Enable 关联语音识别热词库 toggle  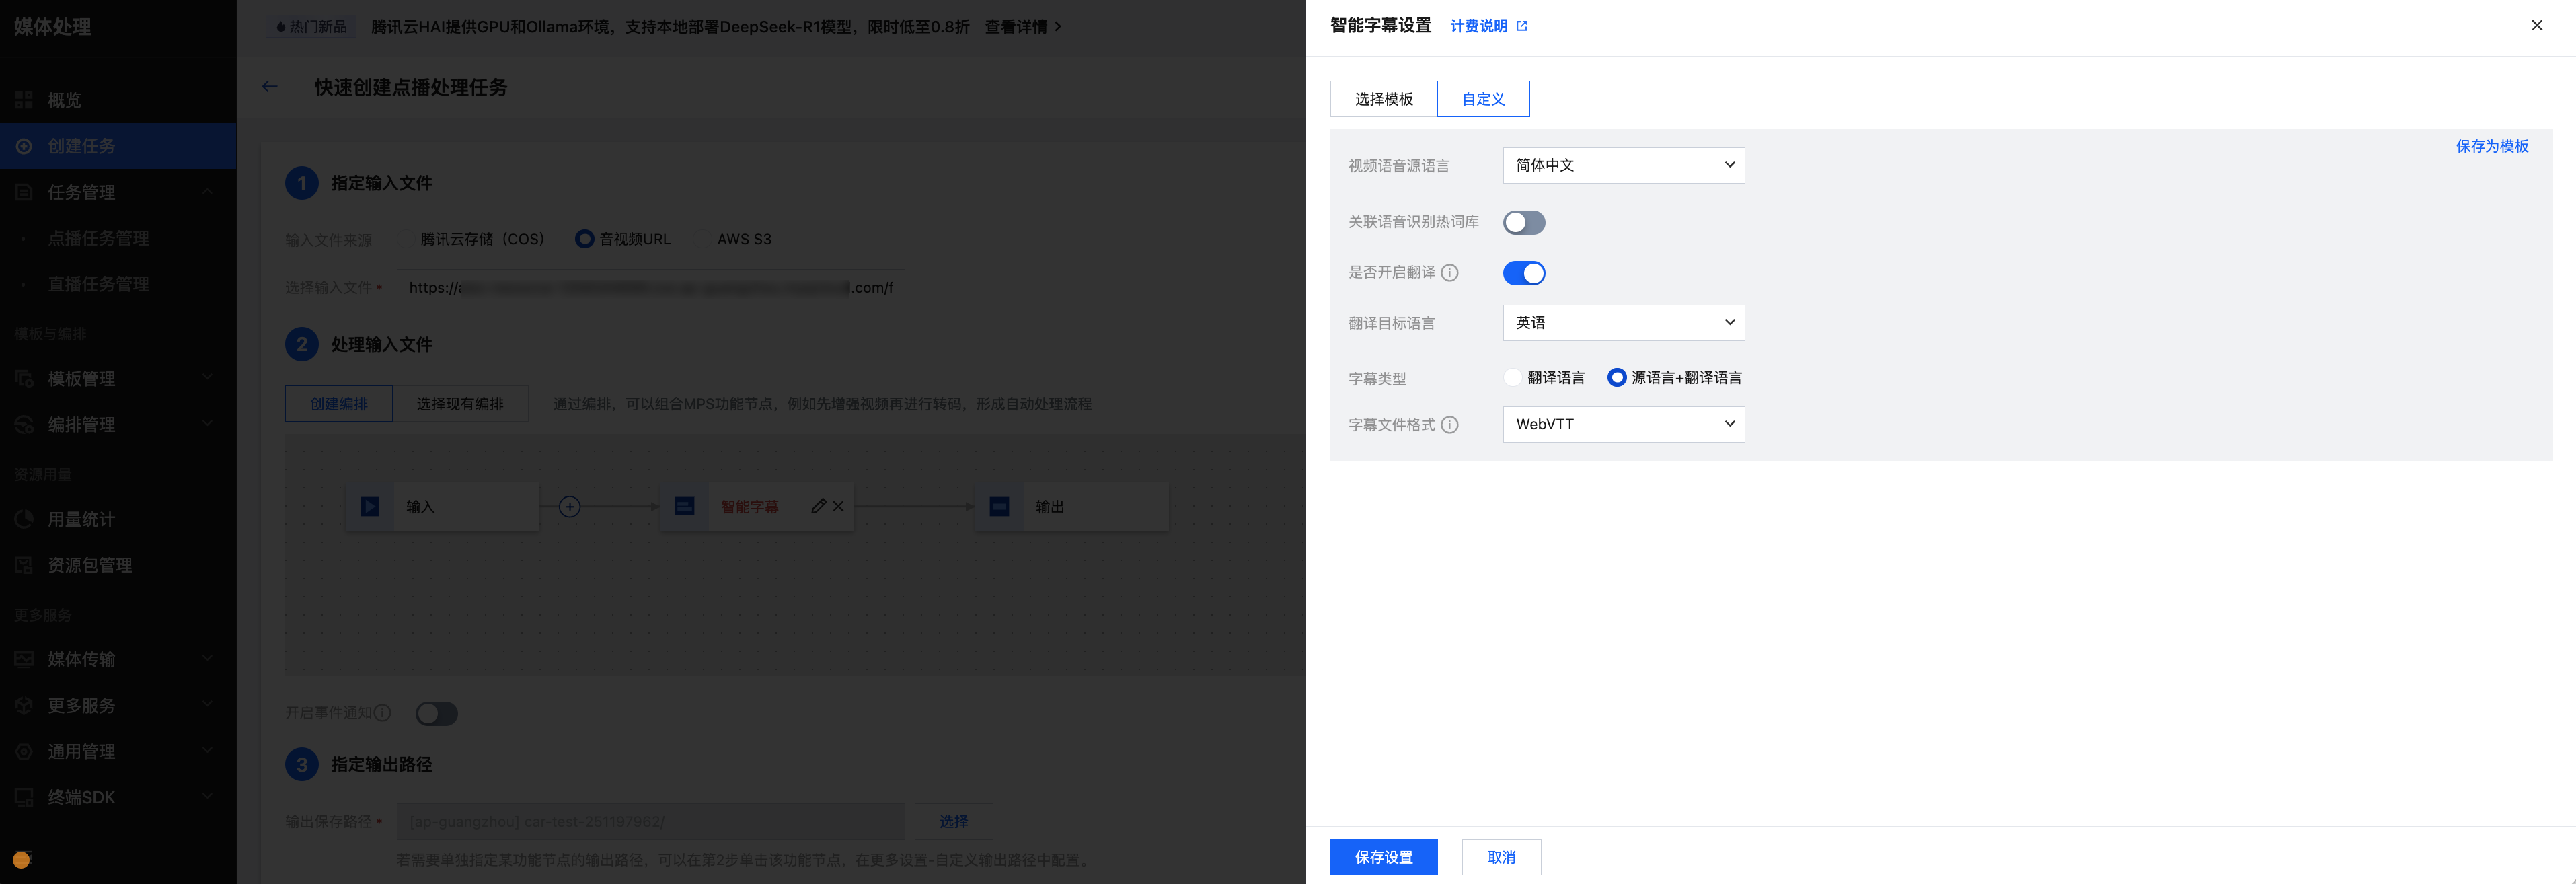point(1523,222)
